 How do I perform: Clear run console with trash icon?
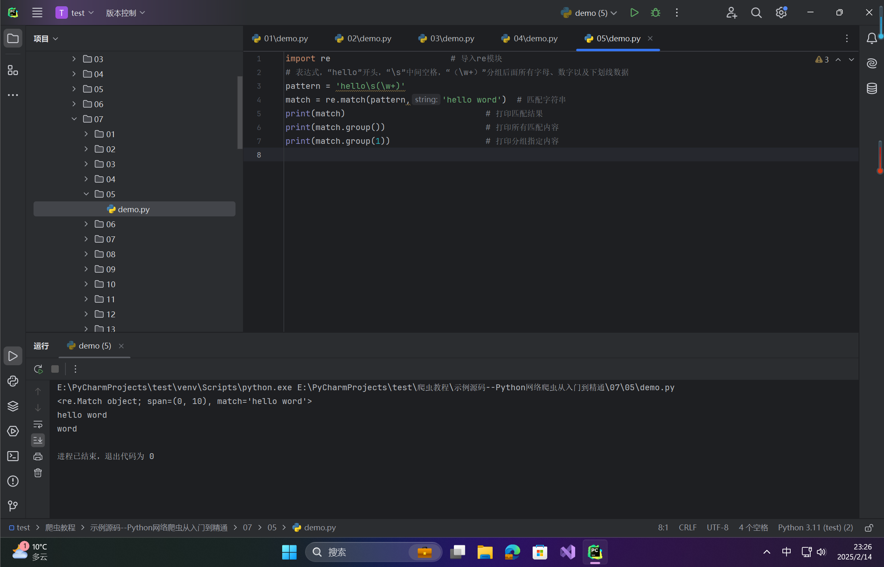[38, 473]
